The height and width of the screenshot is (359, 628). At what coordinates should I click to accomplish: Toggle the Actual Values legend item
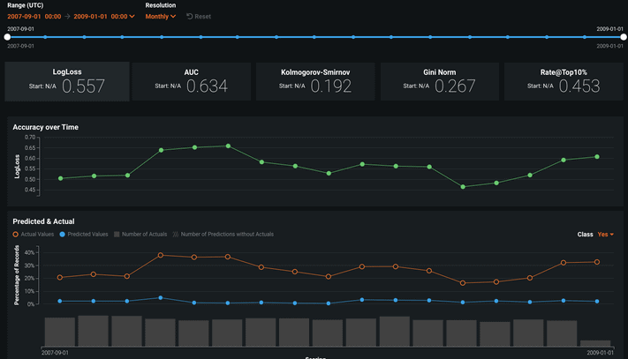pos(34,235)
